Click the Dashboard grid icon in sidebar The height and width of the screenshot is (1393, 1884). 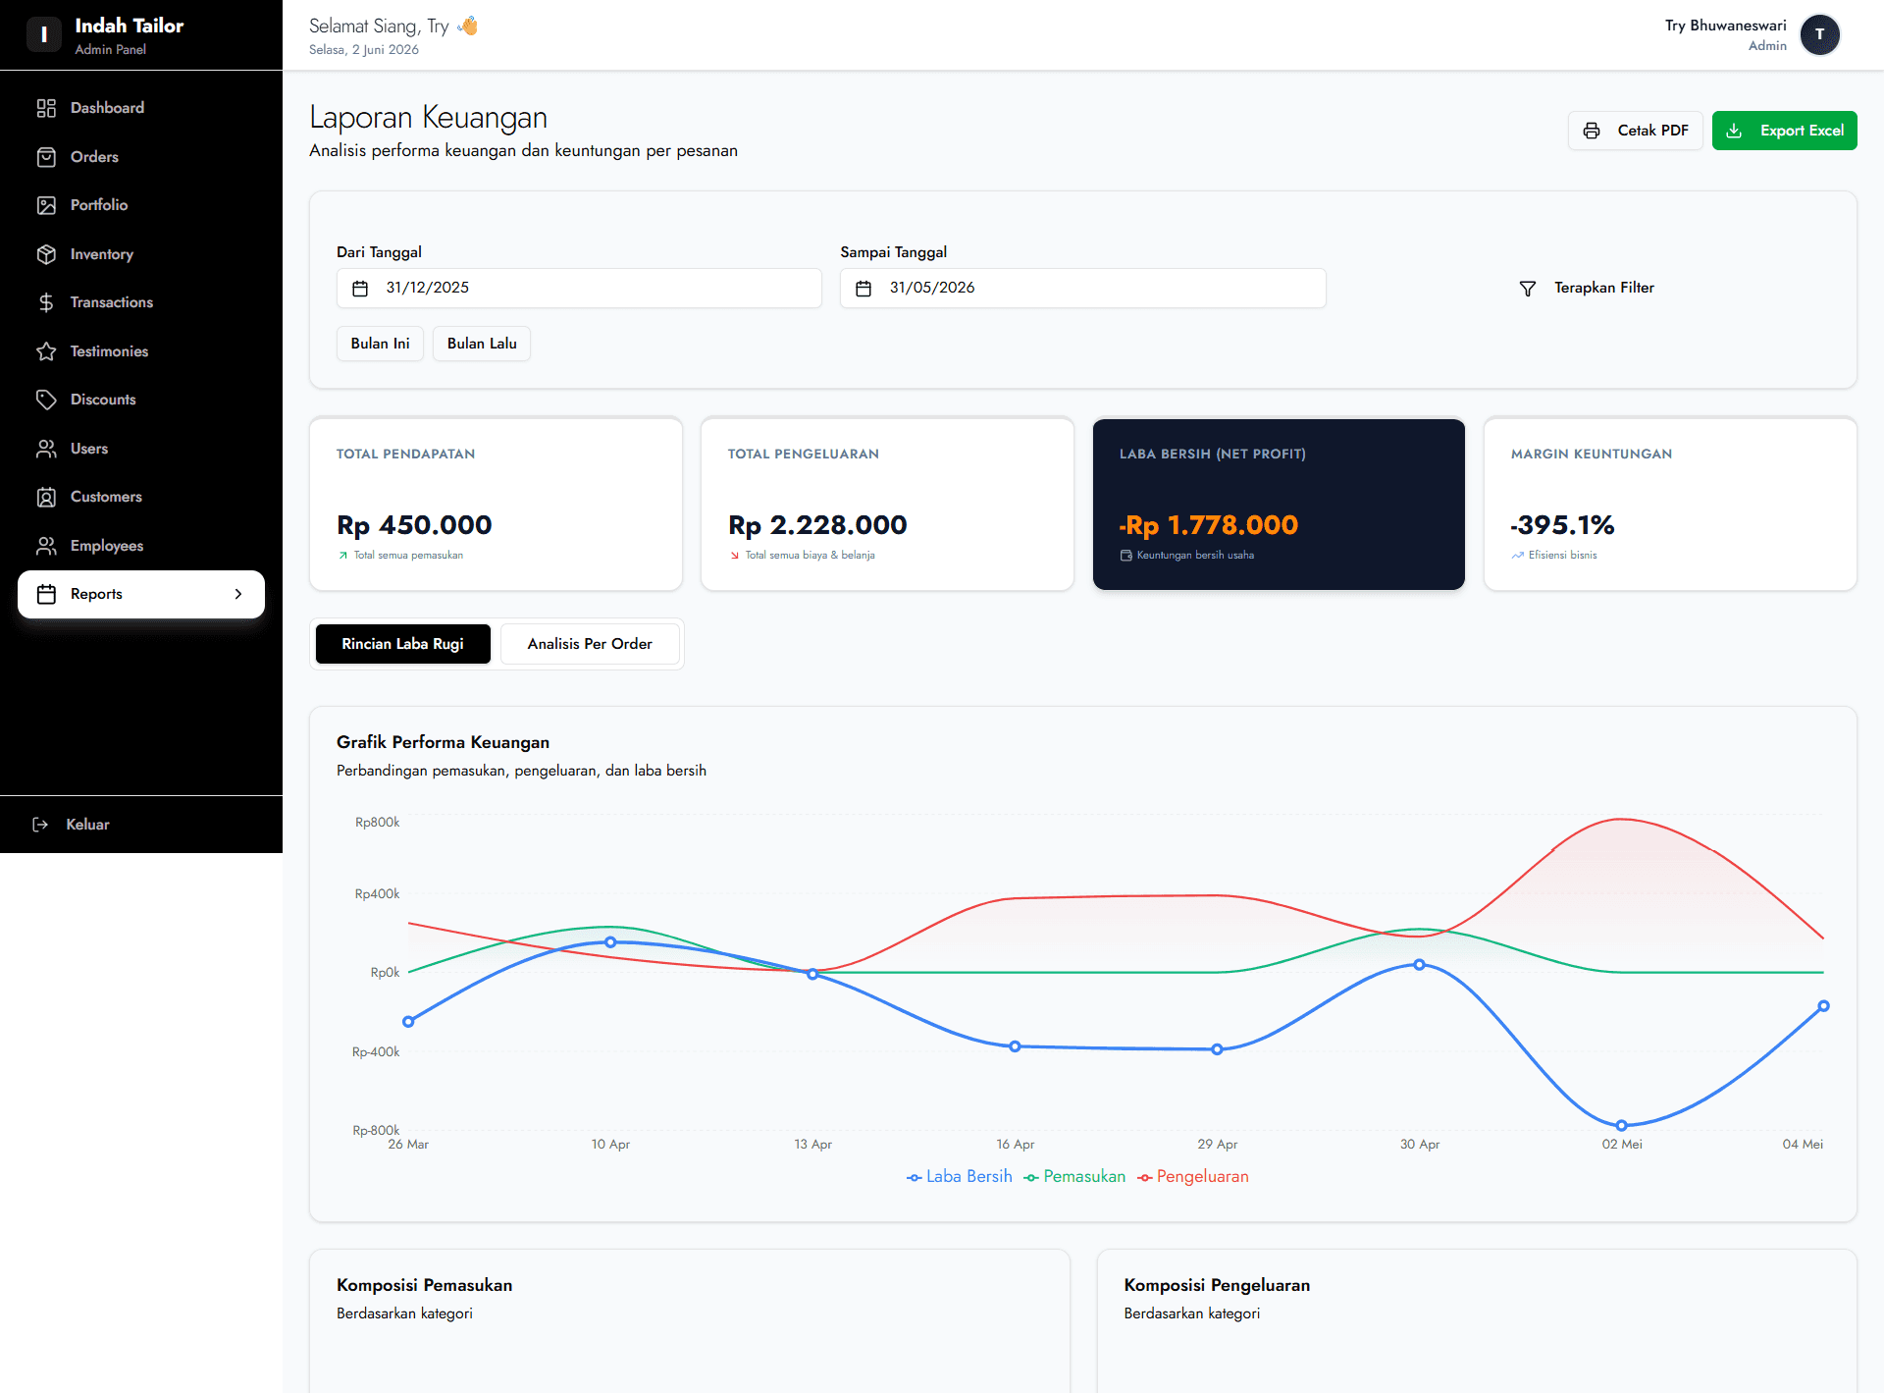46,108
